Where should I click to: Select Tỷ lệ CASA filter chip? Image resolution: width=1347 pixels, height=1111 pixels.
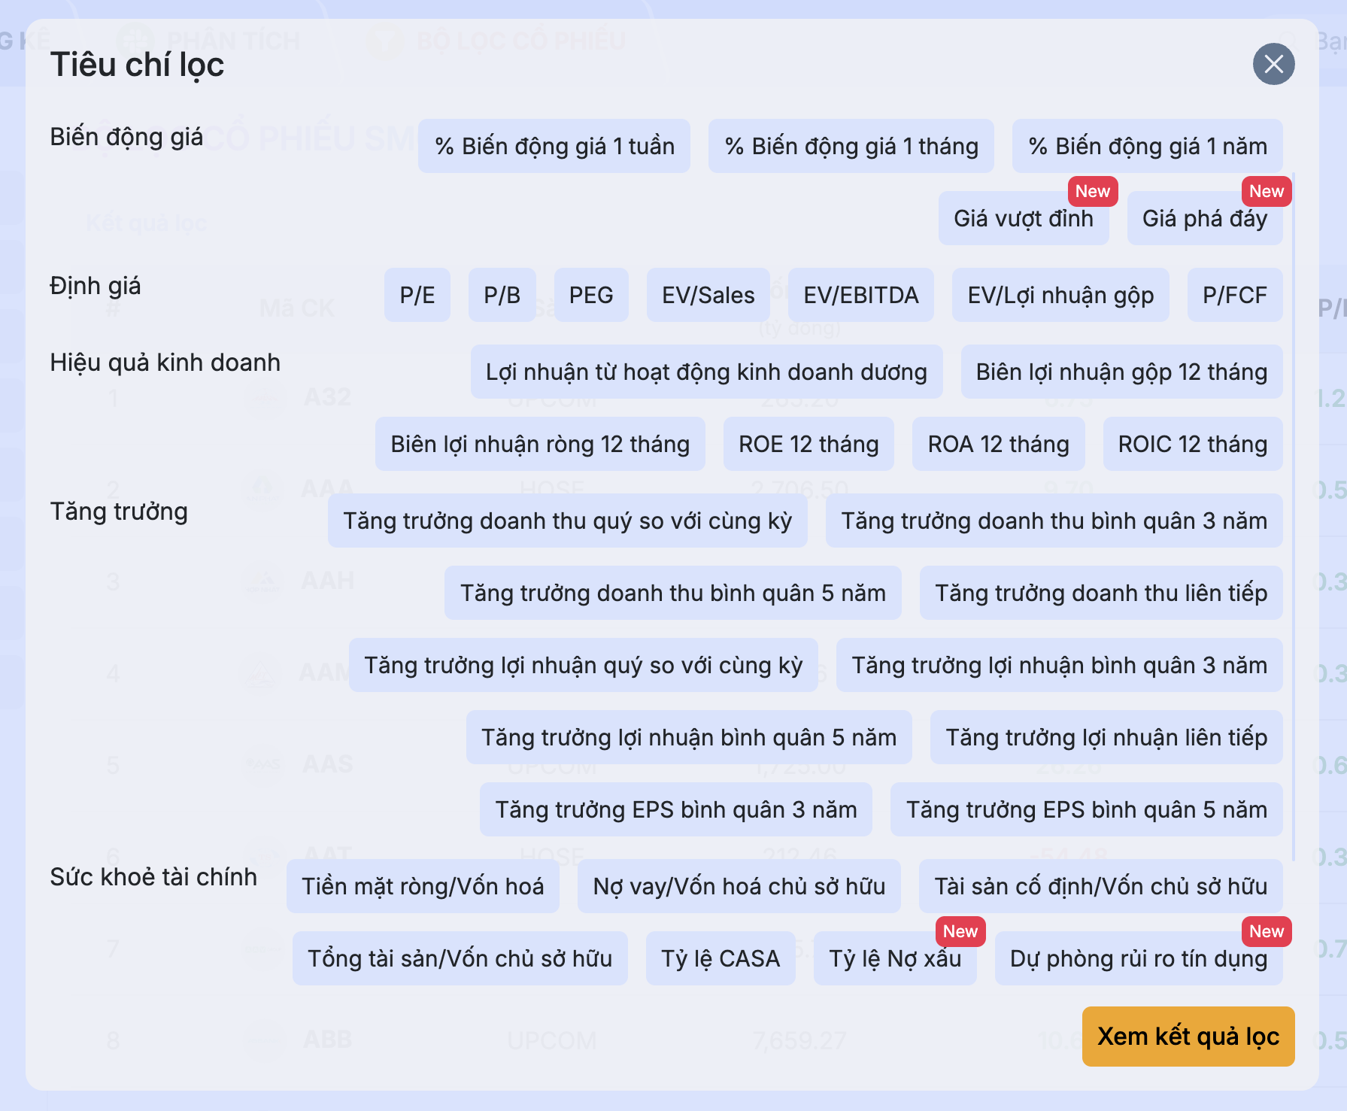click(721, 958)
